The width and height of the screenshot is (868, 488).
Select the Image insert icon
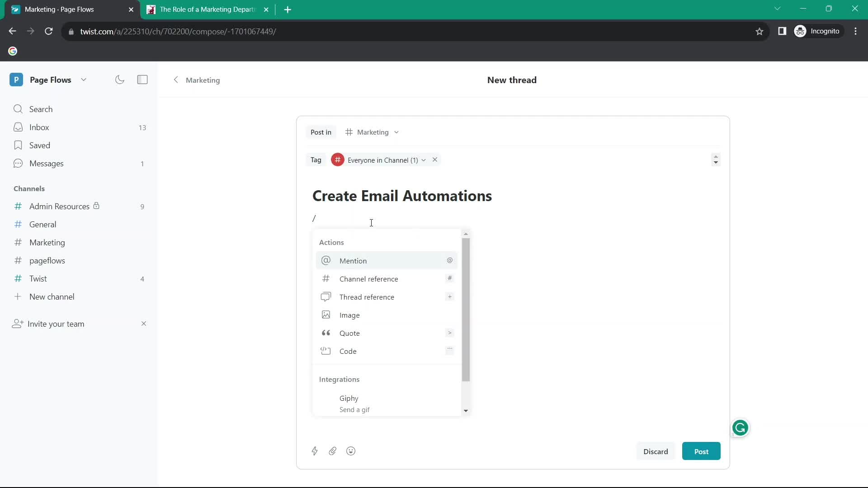tap(325, 314)
